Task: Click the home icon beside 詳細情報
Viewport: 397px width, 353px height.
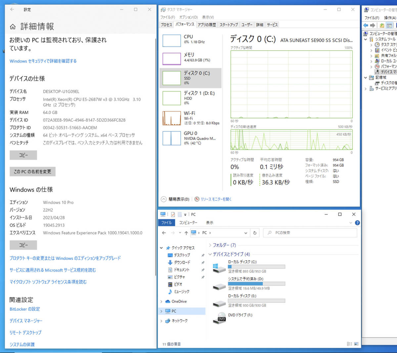Action: [x=13, y=27]
